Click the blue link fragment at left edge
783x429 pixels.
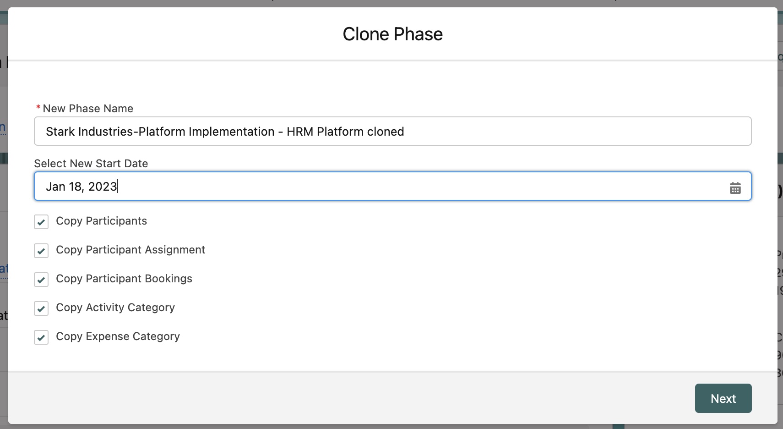point(3,127)
